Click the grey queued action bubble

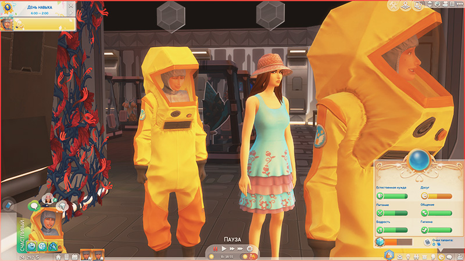[x=62, y=206]
